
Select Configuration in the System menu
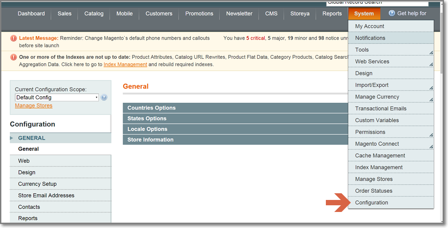point(372,203)
